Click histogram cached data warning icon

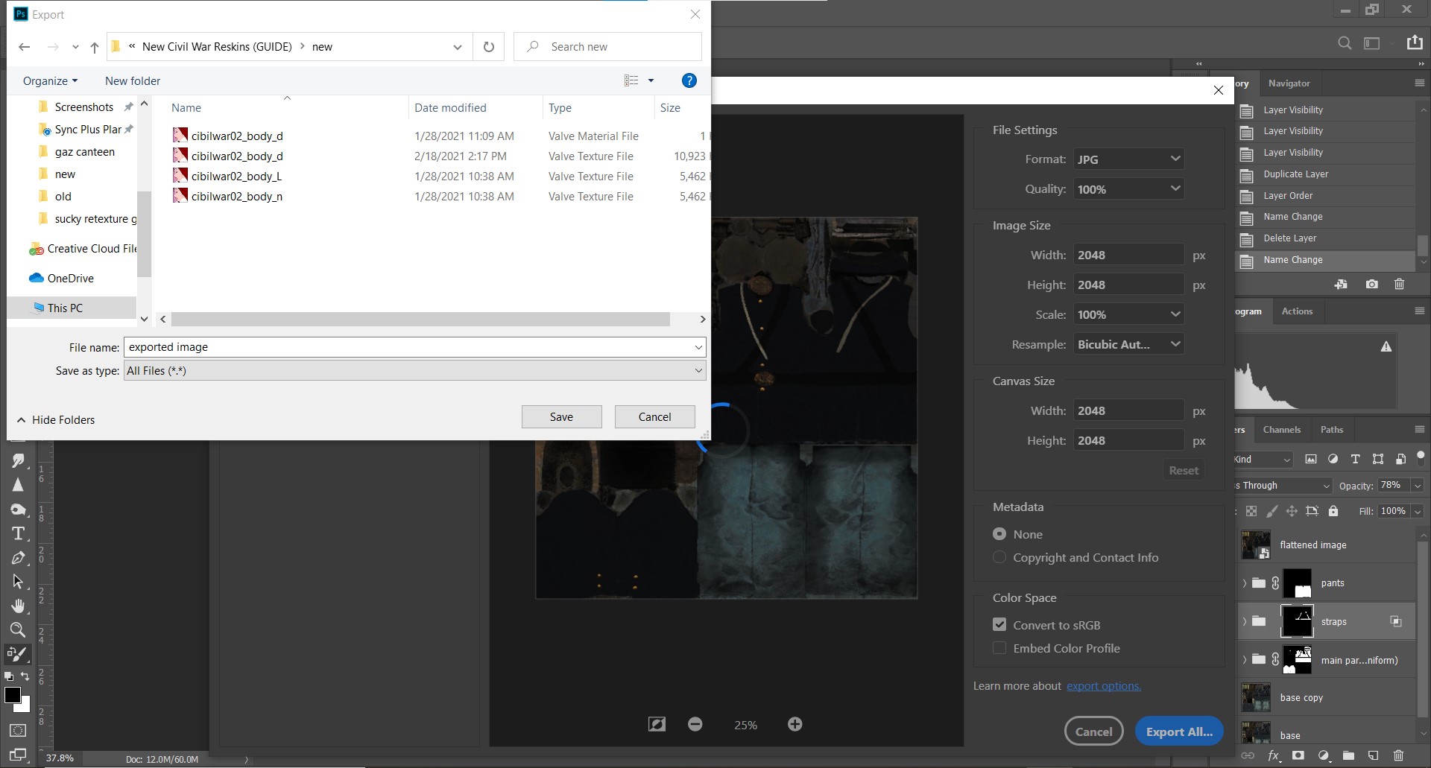1386,346
